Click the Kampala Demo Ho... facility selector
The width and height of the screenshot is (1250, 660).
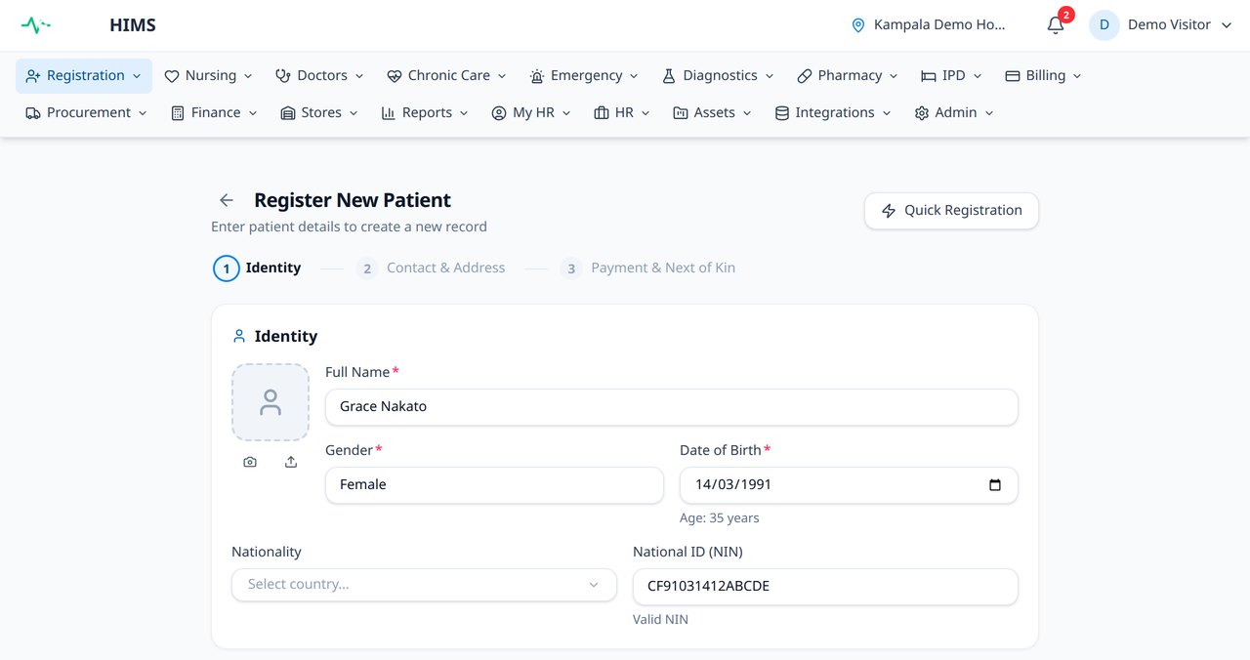coord(929,25)
